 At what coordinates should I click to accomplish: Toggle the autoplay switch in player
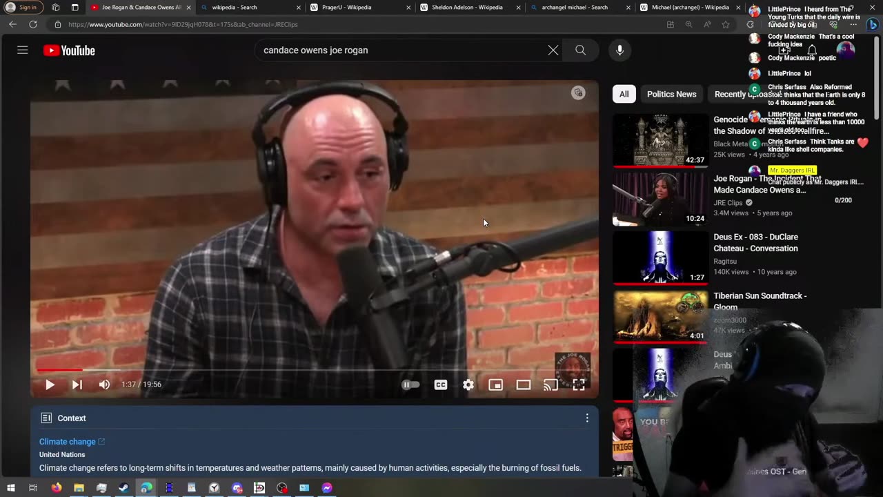(x=410, y=384)
